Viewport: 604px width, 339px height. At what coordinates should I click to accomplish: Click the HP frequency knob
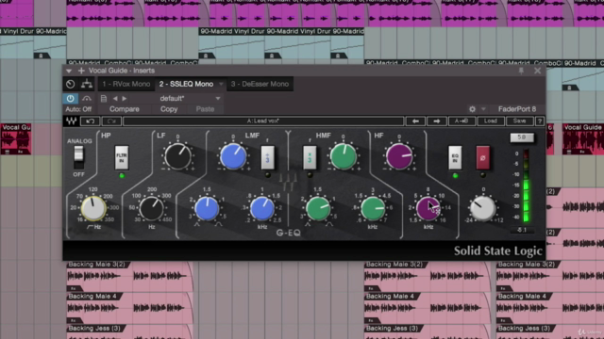point(93,208)
